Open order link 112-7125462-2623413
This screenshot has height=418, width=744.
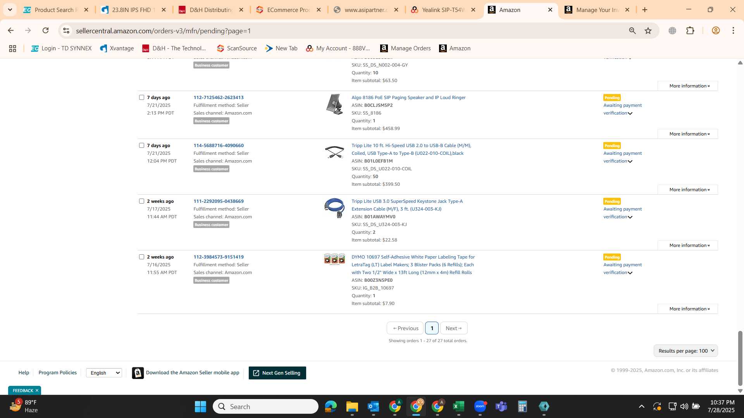pos(219,98)
